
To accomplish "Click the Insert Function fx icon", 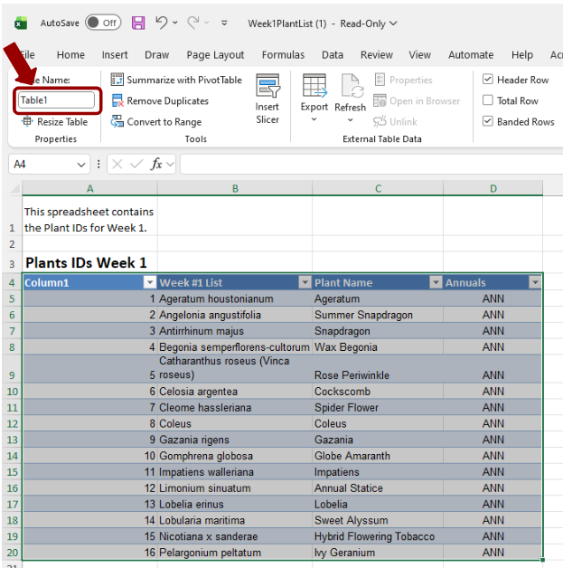I will (156, 165).
